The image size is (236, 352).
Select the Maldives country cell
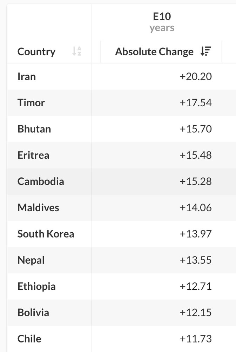tap(38, 208)
